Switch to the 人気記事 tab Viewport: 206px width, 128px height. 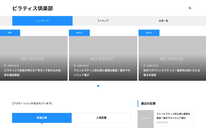(x=101, y=118)
